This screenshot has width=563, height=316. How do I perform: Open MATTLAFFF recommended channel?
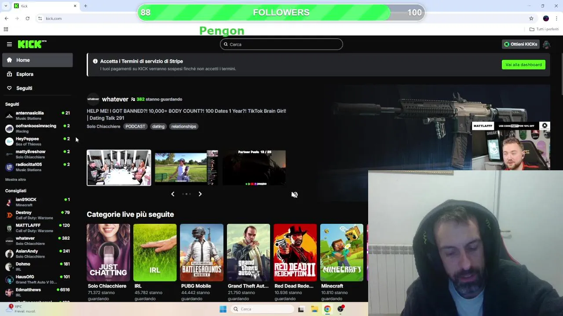coord(37,228)
